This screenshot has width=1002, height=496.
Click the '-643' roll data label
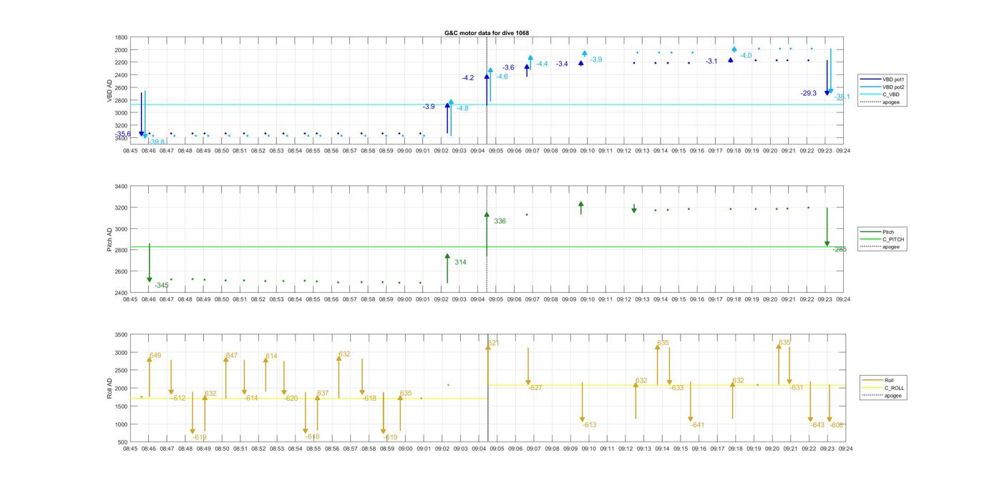coord(818,425)
